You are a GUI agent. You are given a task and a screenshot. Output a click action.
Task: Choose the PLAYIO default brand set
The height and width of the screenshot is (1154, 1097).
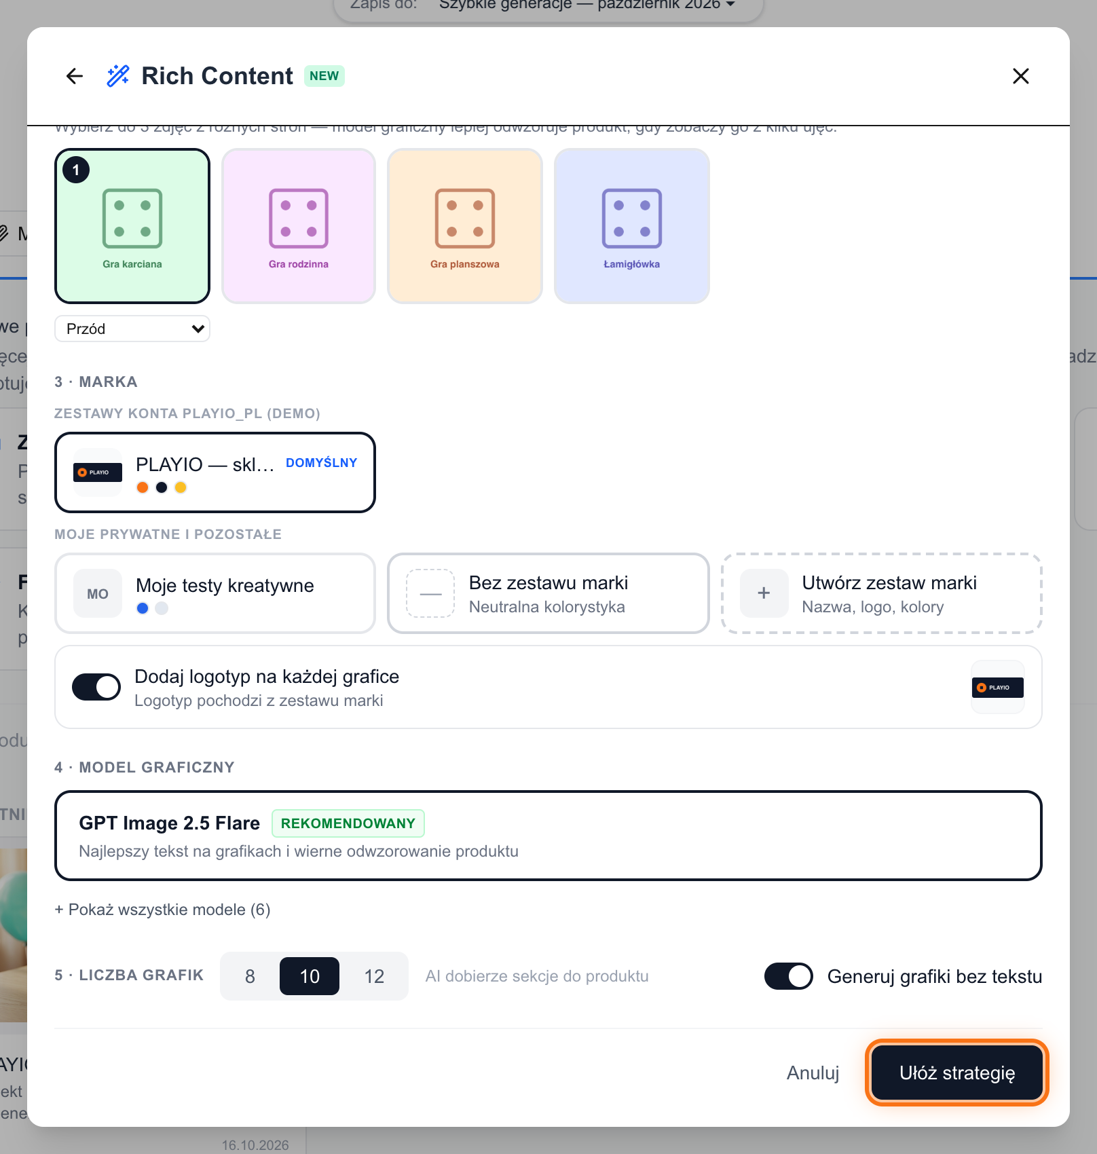pyautogui.click(x=215, y=472)
